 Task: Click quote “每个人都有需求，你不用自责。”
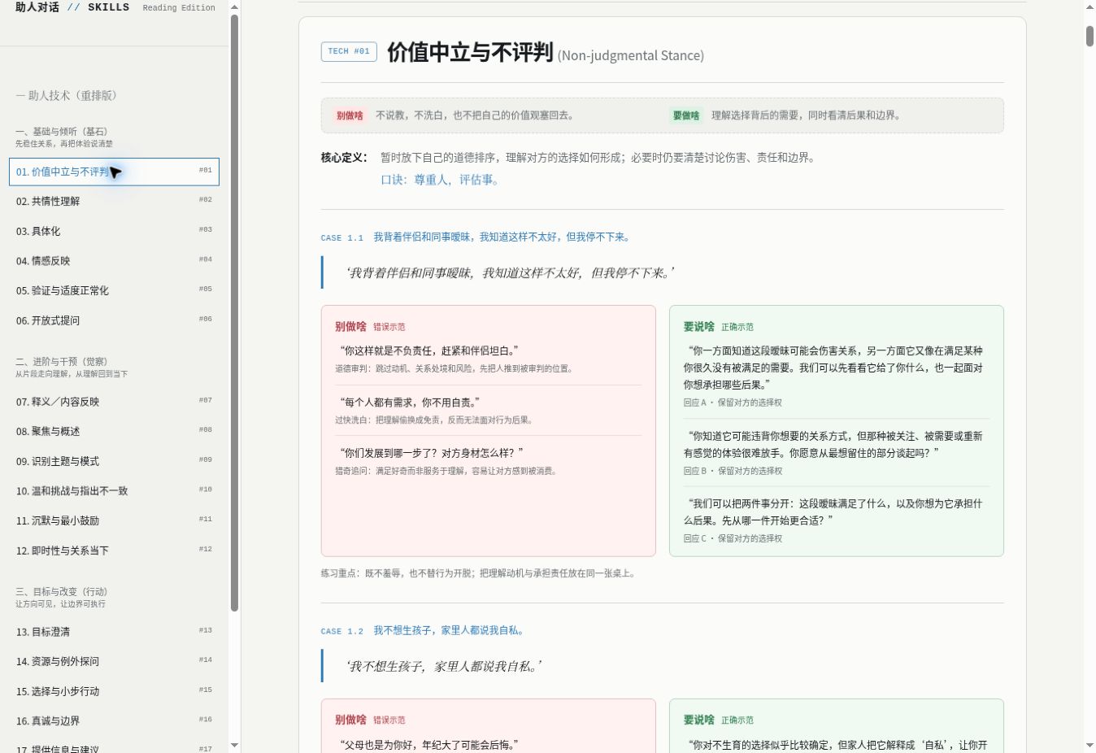[410, 402]
